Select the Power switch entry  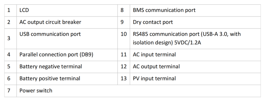pyautogui.click(x=36, y=90)
